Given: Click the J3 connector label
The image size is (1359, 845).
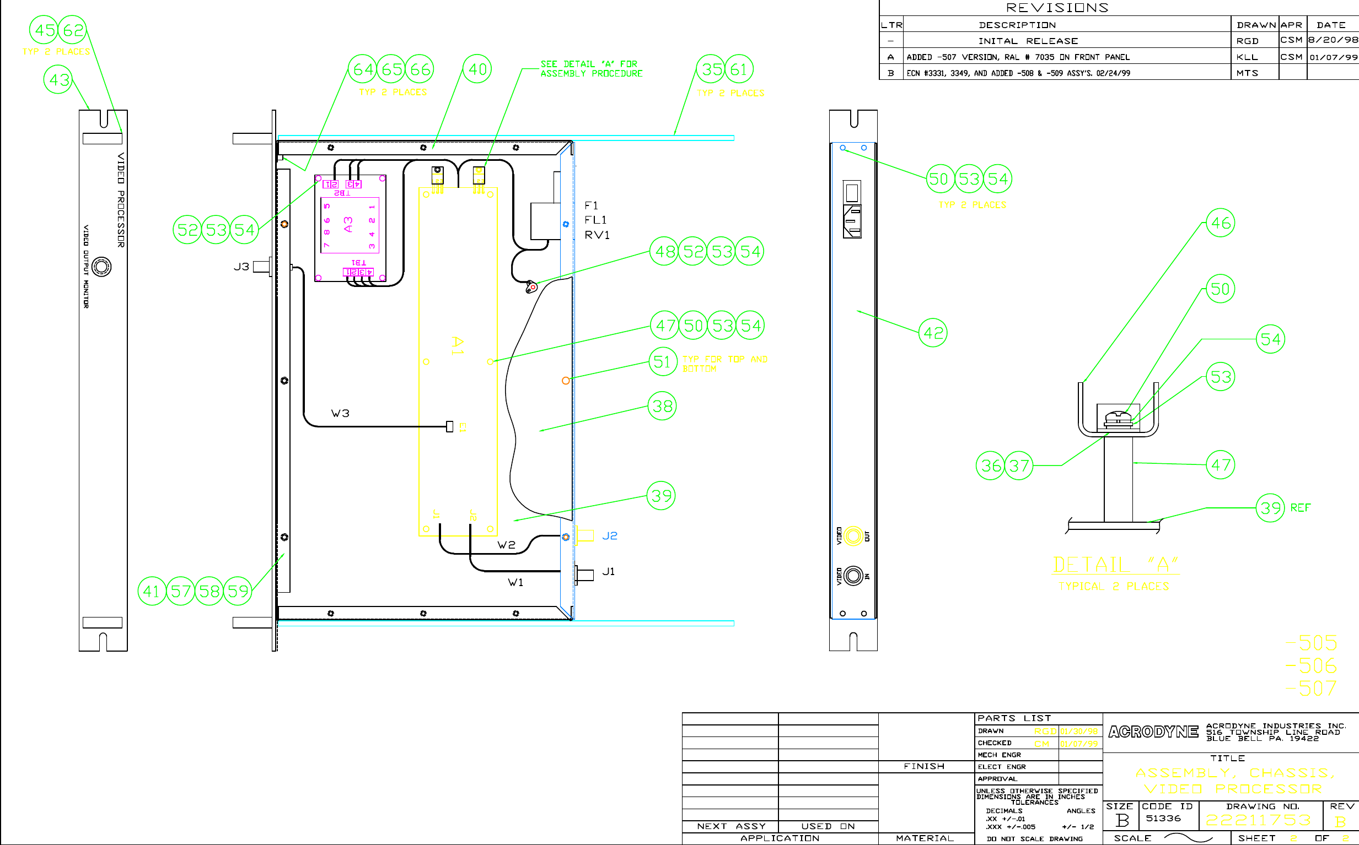Looking at the screenshot, I should [241, 267].
